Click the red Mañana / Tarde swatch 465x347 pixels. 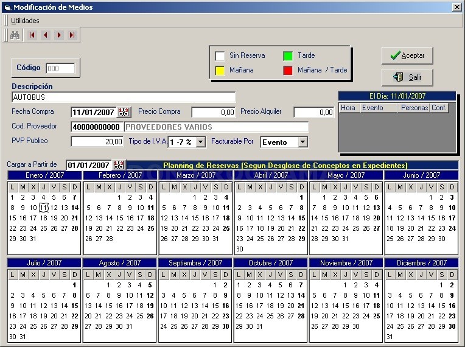288,71
